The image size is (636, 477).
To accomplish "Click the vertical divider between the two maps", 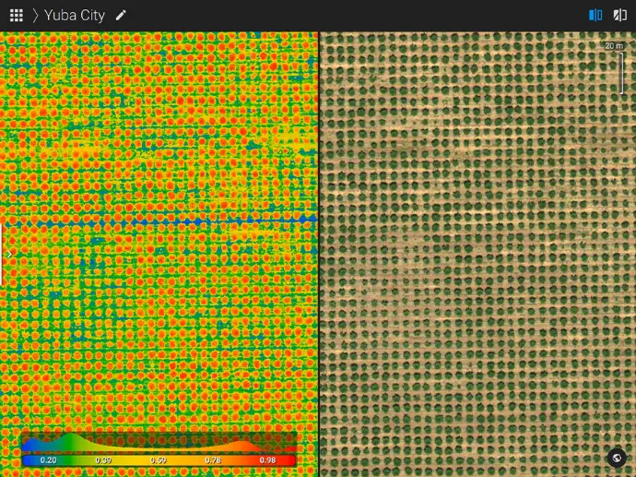I will coord(319,254).
